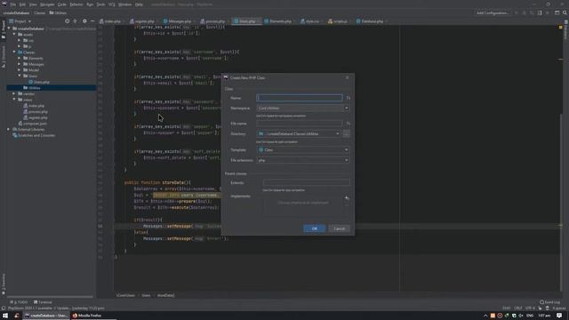
Task: Click OK in Create New PHP Class dialog
Action: point(314,228)
